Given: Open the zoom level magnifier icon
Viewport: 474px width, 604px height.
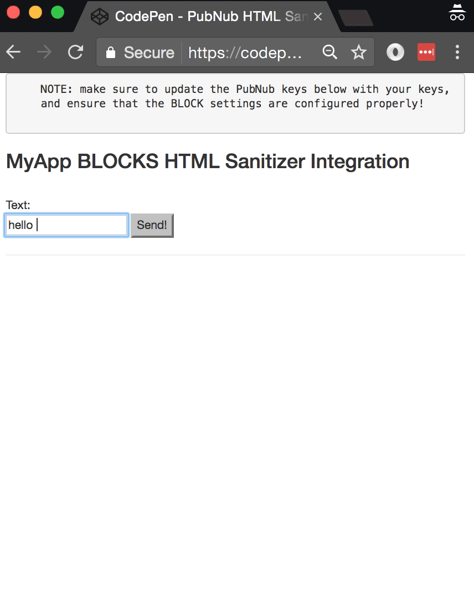Looking at the screenshot, I should tap(330, 53).
